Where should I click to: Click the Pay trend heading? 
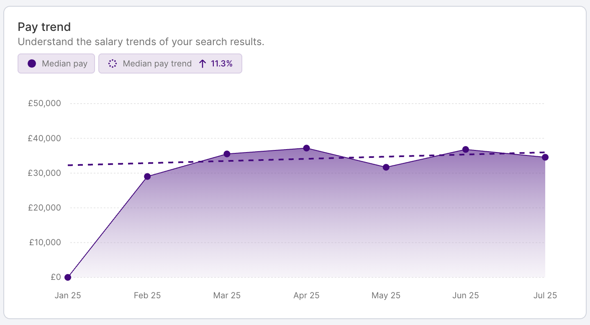click(44, 27)
